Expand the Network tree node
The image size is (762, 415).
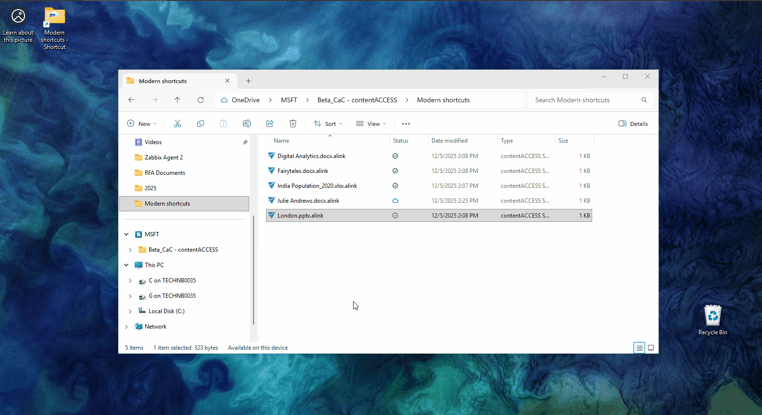[127, 327]
